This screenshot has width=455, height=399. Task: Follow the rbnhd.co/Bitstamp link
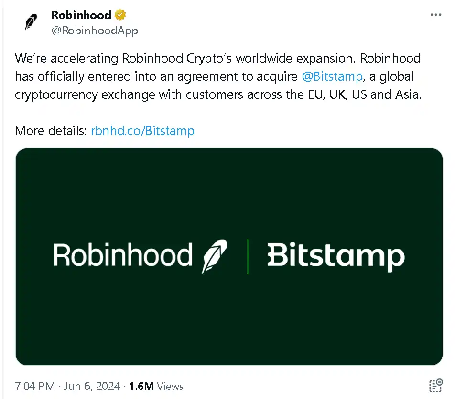pyautogui.click(x=142, y=131)
